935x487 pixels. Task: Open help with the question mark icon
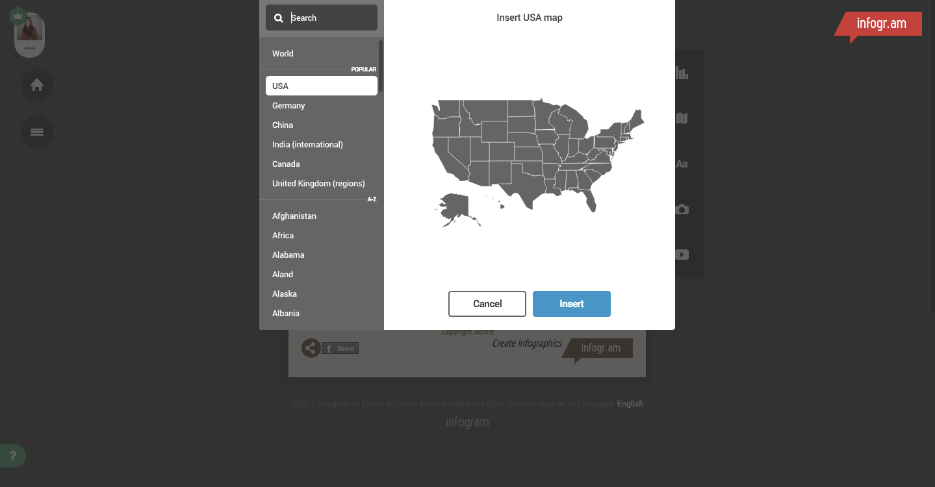[13, 456]
